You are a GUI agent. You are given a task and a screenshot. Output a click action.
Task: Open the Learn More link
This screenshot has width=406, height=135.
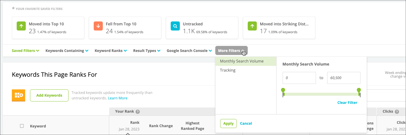(x=118, y=98)
